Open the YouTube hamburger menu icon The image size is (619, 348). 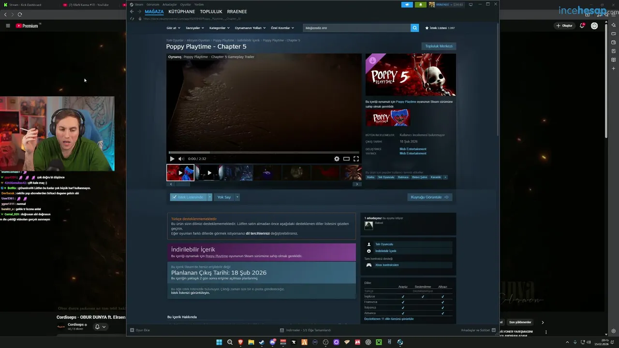click(8, 26)
